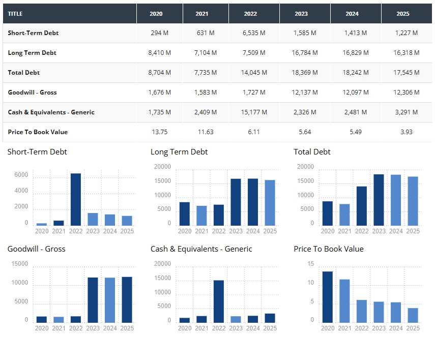This screenshot has height=338, width=435.
Task: Click the 2022 bar in Short-Term Debt chart
Action: (76, 200)
